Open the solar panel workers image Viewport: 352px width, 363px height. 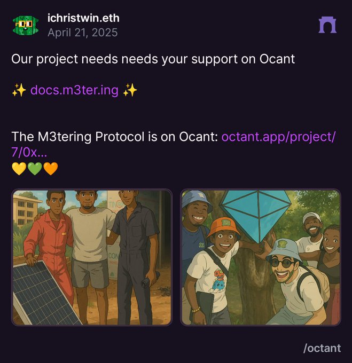pyautogui.click(x=92, y=257)
